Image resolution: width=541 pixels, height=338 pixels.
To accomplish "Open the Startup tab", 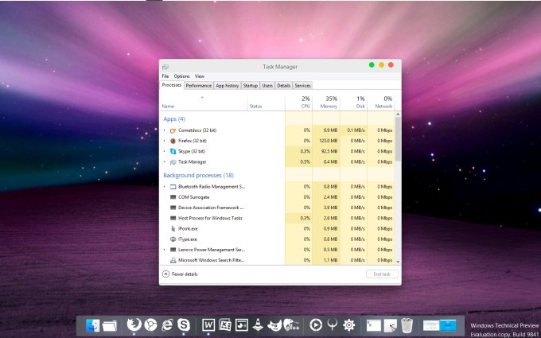I will (x=250, y=85).
